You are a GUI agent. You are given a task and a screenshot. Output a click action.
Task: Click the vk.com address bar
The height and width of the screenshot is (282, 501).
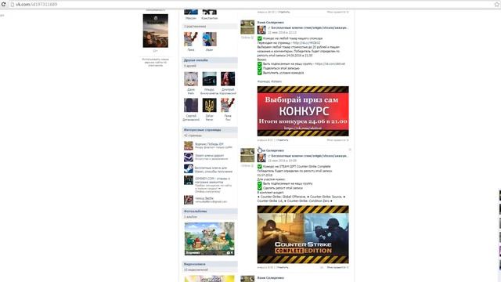pos(252,5)
